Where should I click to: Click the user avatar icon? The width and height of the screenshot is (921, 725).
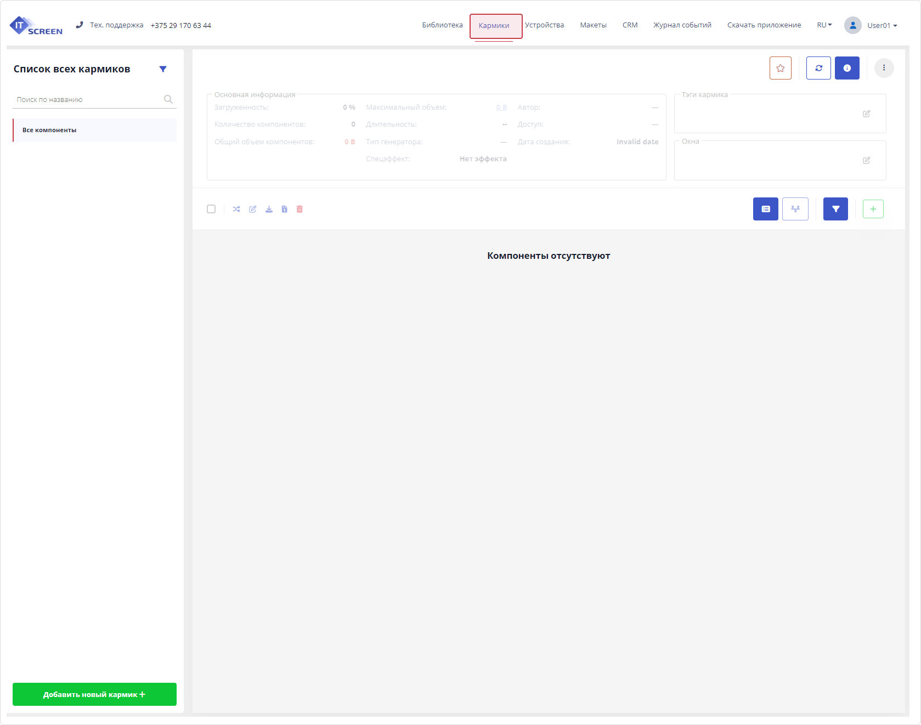(852, 25)
